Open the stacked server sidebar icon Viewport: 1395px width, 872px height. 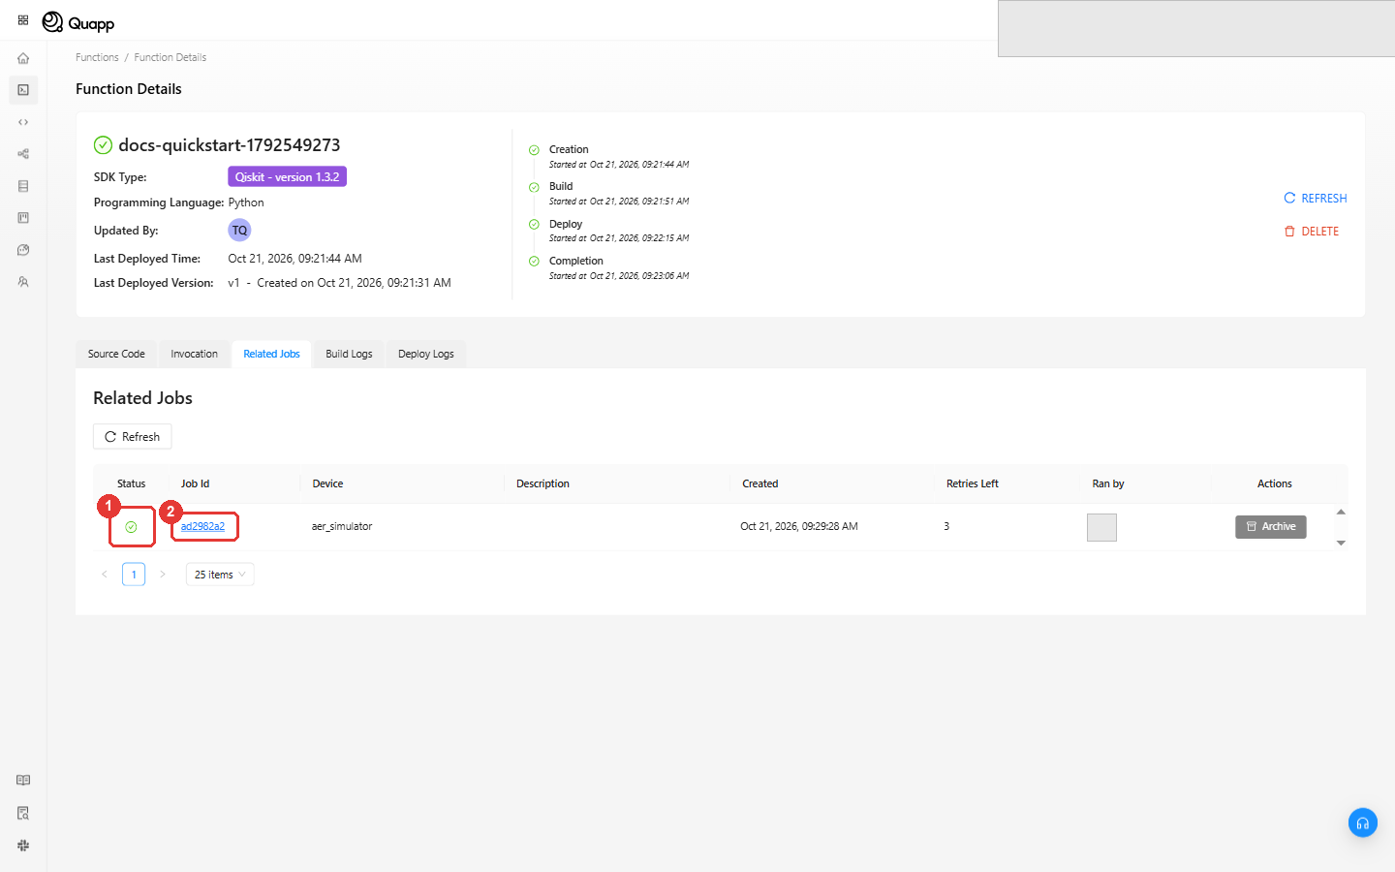pos(23,186)
